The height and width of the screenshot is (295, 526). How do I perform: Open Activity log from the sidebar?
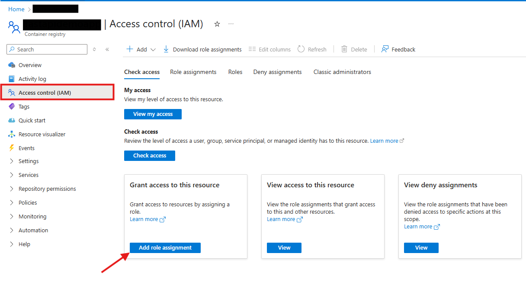[x=32, y=79]
